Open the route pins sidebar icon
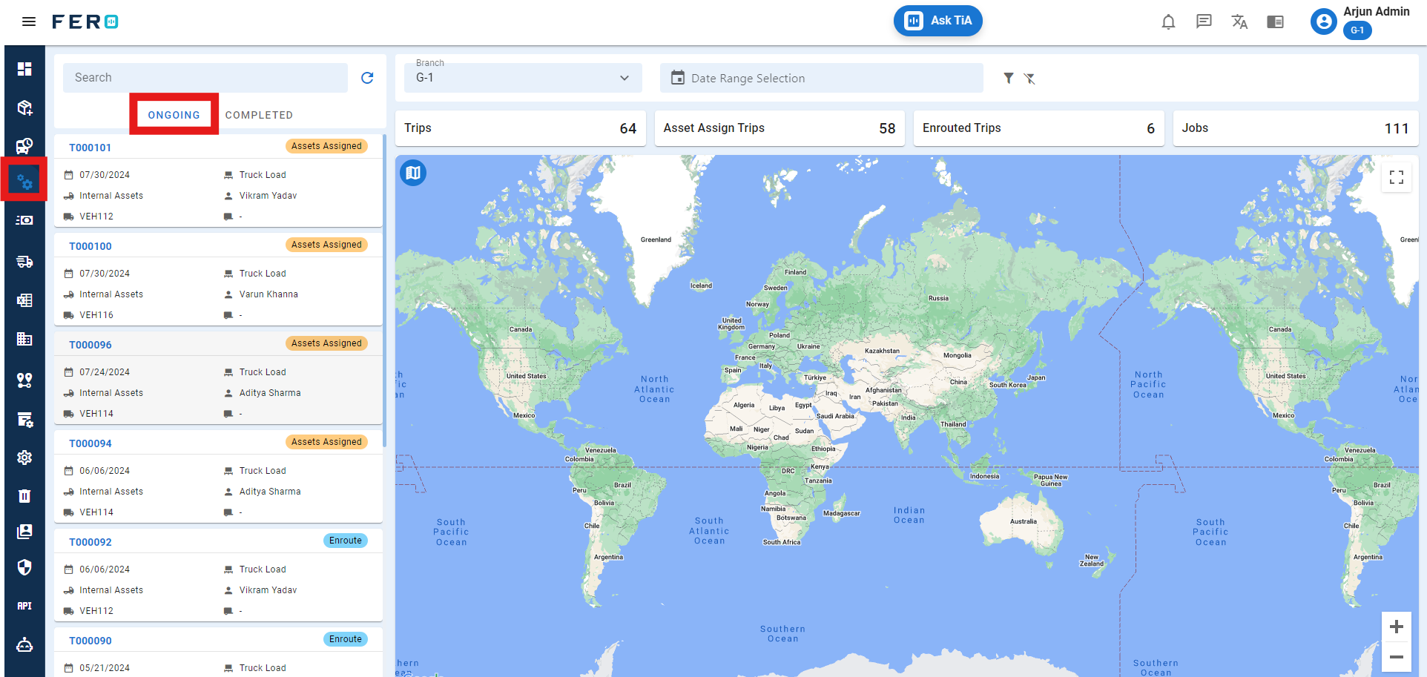1427x677 pixels. (24, 380)
